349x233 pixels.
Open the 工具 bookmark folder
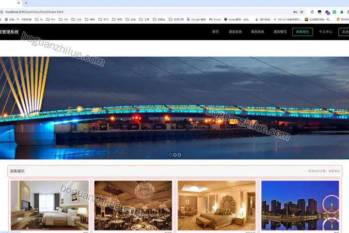(x=144, y=19)
